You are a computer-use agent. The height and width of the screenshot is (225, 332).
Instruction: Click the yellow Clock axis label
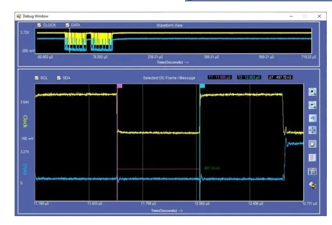tap(25, 121)
